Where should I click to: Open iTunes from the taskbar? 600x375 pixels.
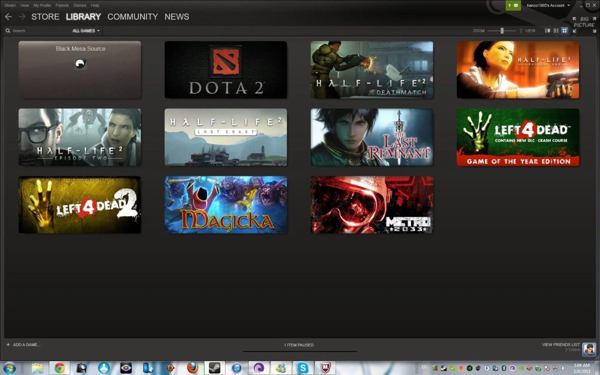[x=237, y=368]
